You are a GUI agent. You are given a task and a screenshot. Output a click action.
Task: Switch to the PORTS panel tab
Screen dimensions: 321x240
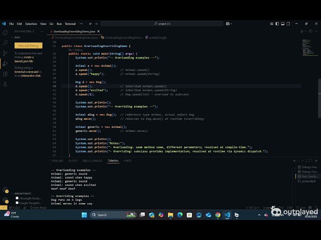pyautogui.click(x=127, y=161)
